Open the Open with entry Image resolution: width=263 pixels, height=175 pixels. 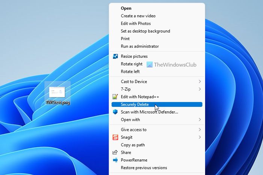157,120
